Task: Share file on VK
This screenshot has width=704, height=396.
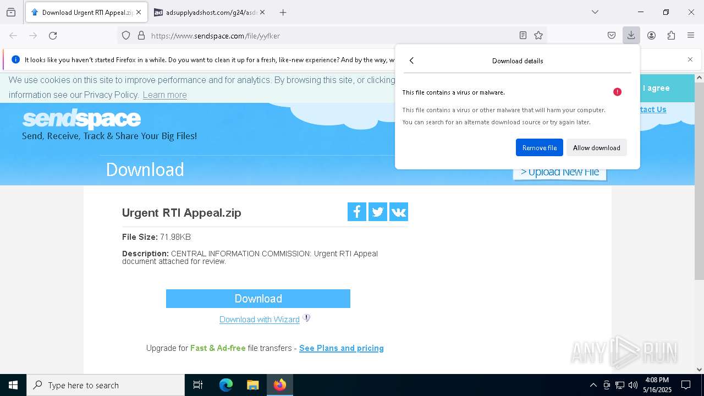Action: click(x=399, y=212)
